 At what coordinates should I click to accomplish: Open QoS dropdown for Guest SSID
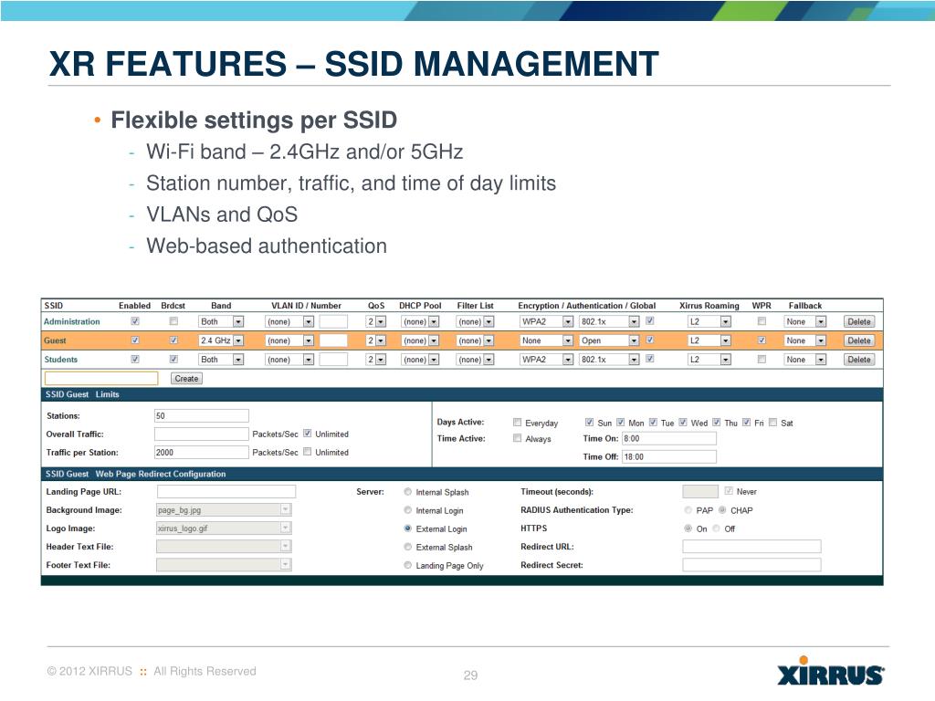[x=375, y=340]
